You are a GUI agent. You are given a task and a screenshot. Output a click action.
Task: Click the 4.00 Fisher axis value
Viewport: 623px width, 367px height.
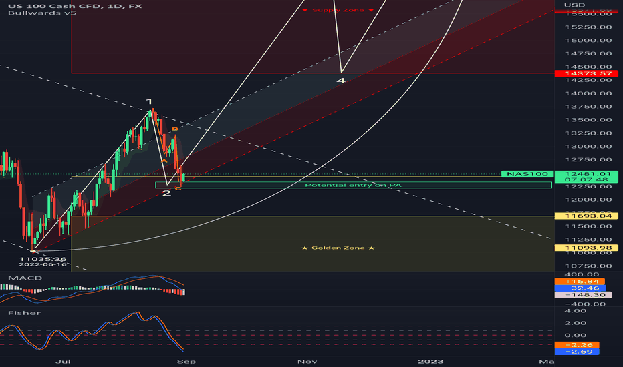point(576,311)
